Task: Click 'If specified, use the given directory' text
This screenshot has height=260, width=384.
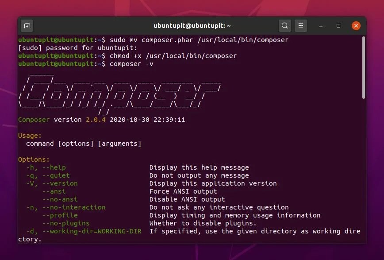Action: click(255, 231)
